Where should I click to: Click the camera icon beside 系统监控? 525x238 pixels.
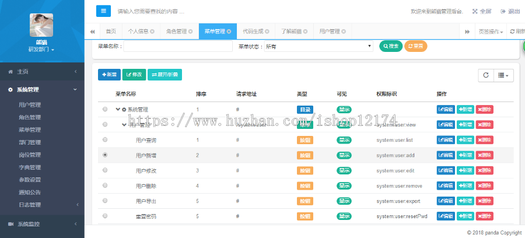[x=10, y=224]
